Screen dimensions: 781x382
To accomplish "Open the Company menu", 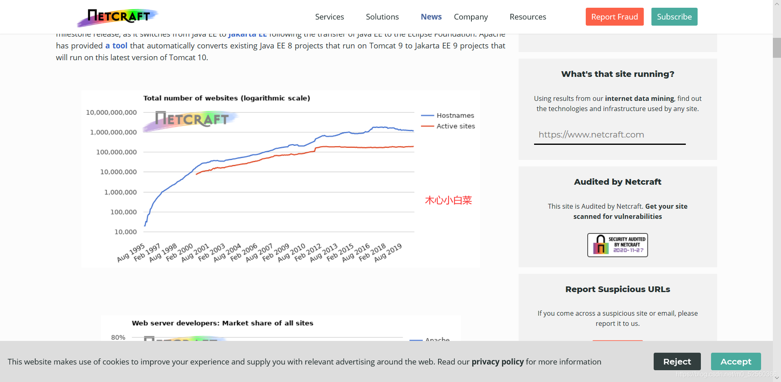I will pos(471,17).
